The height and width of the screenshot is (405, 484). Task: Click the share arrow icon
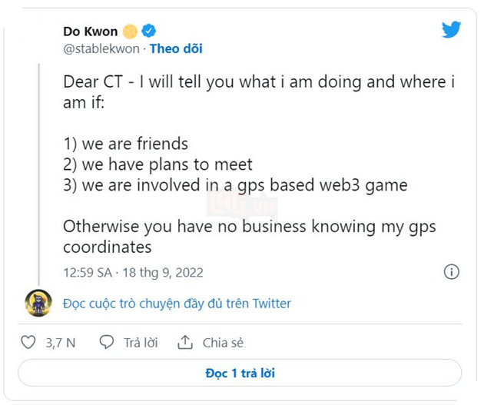[185, 343]
